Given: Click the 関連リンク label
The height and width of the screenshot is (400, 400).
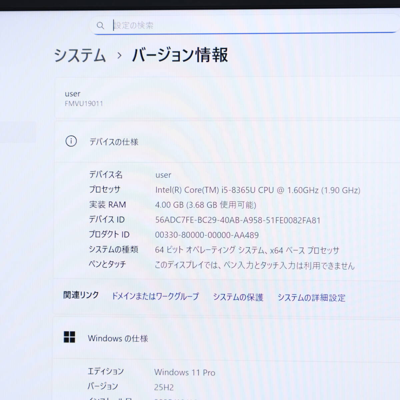Looking at the screenshot, I should point(81,295).
